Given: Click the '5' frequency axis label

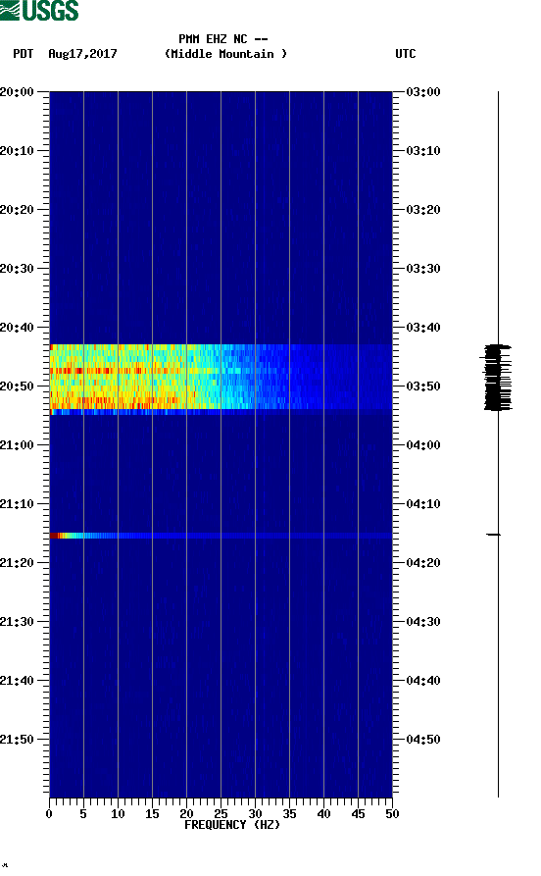Looking at the screenshot, I should [83, 814].
